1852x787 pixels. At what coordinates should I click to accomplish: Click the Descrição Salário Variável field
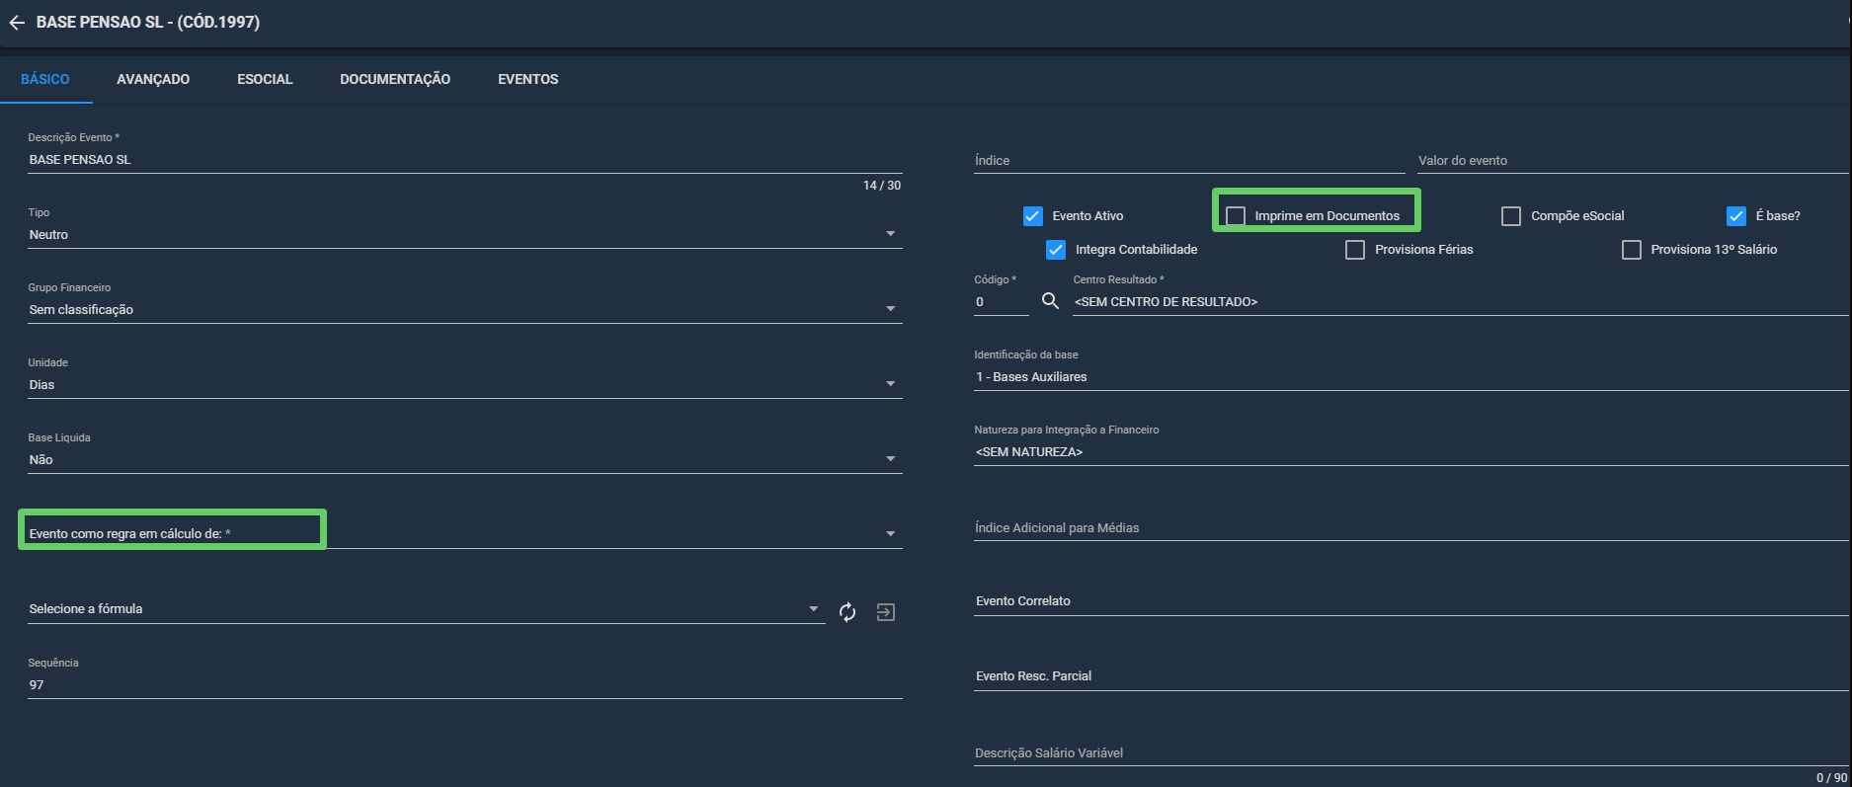click(1411, 753)
